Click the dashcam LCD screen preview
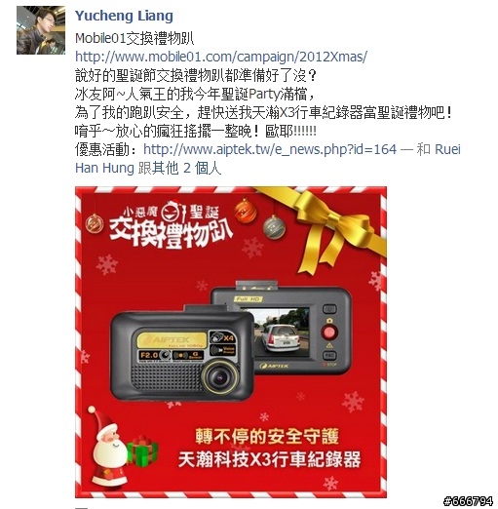The width and height of the screenshot is (498, 509). point(280,332)
